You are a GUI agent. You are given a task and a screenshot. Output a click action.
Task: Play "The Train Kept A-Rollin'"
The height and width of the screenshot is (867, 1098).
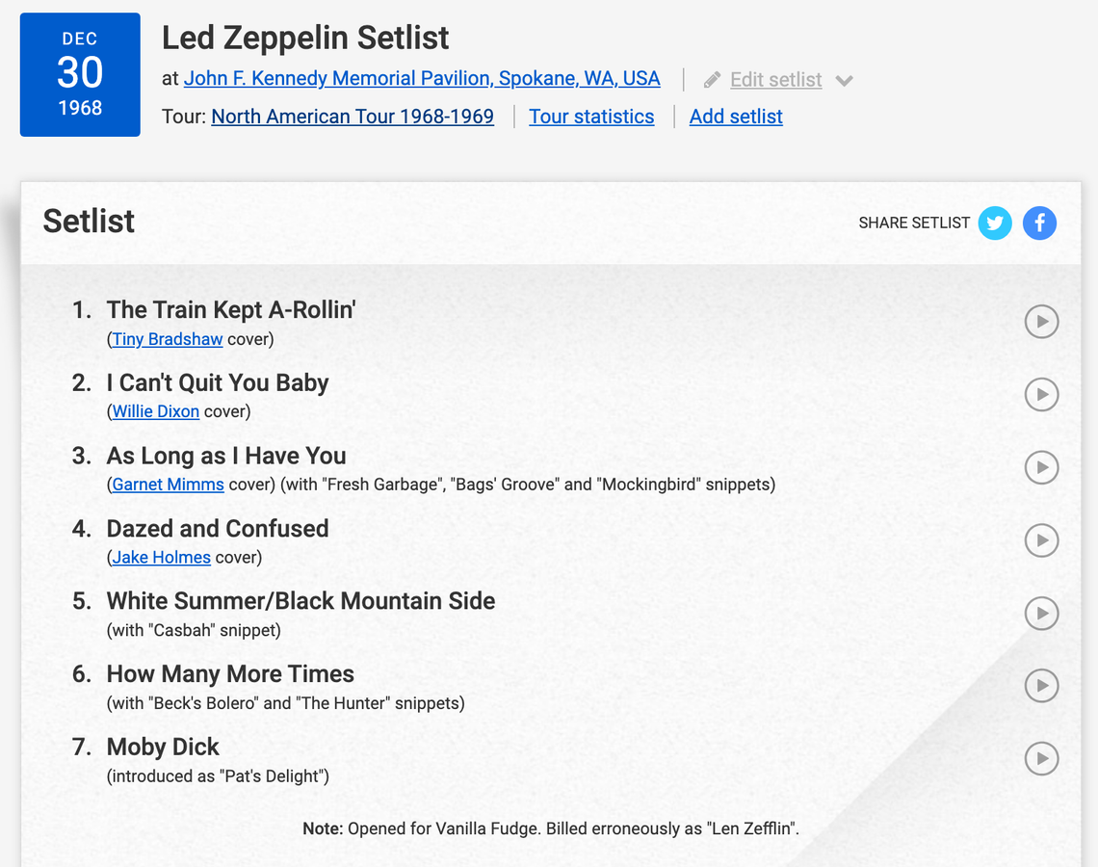1041,322
